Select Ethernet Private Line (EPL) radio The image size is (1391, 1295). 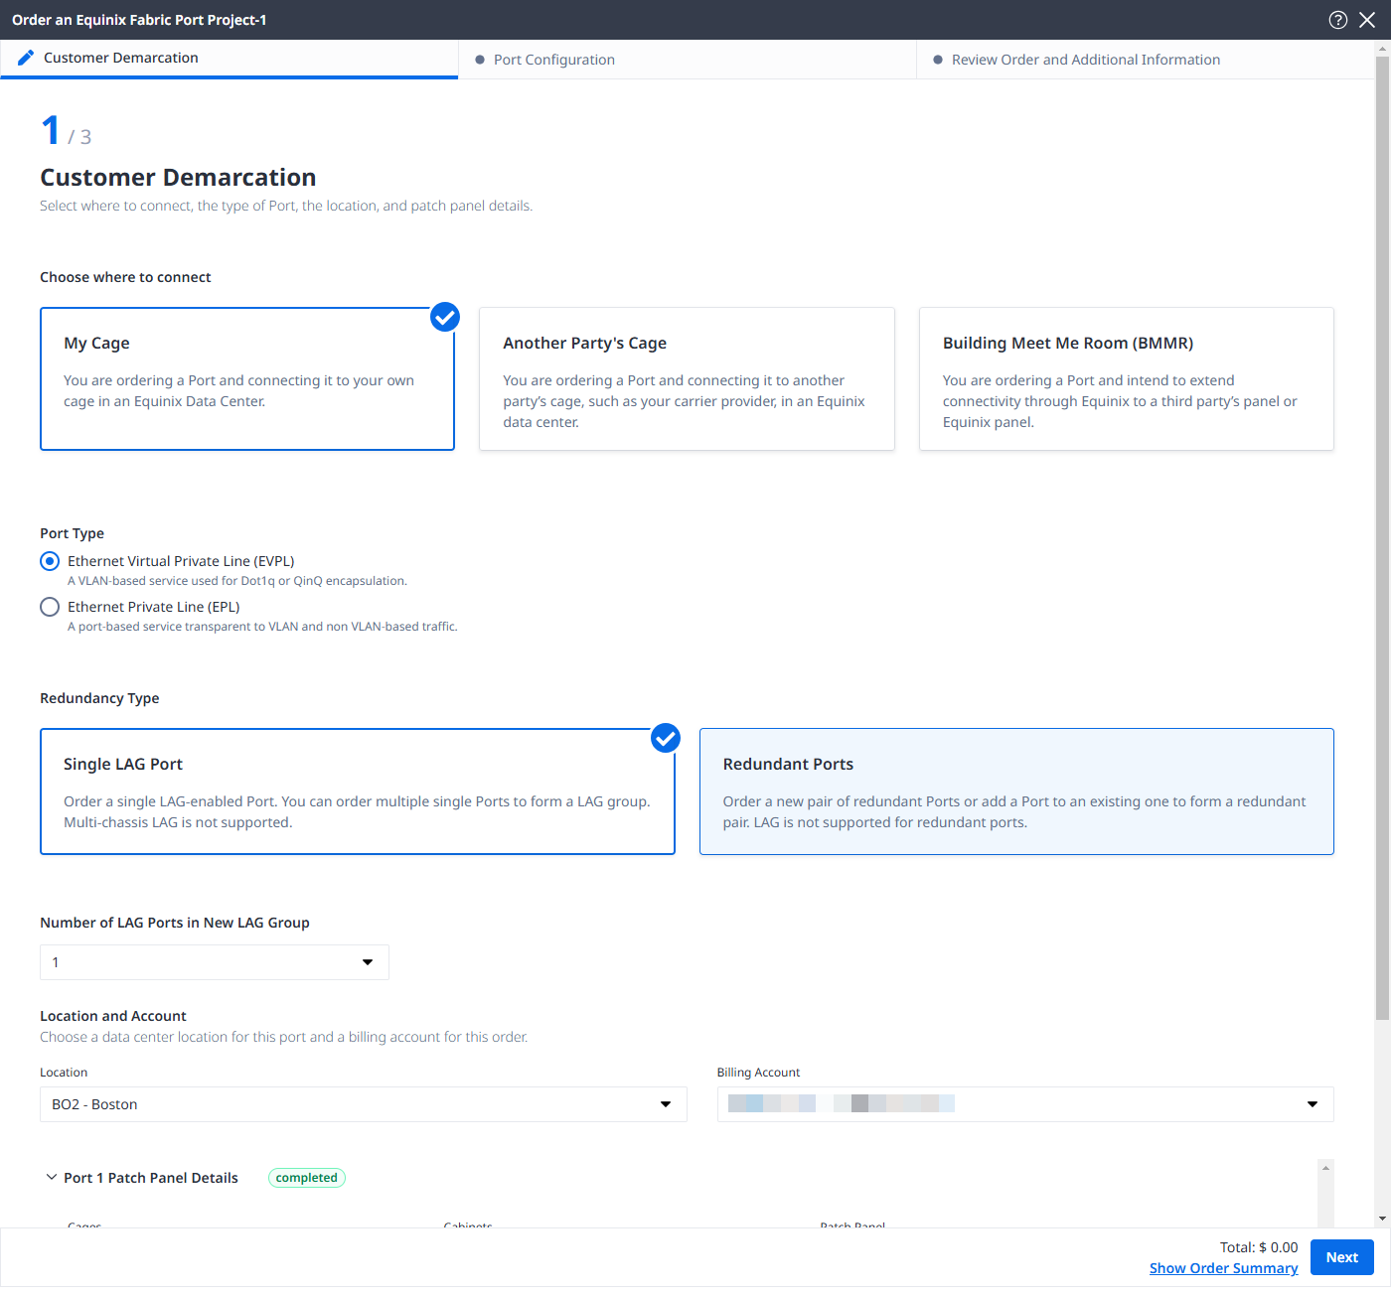pyautogui.click(x=50, y=607)
